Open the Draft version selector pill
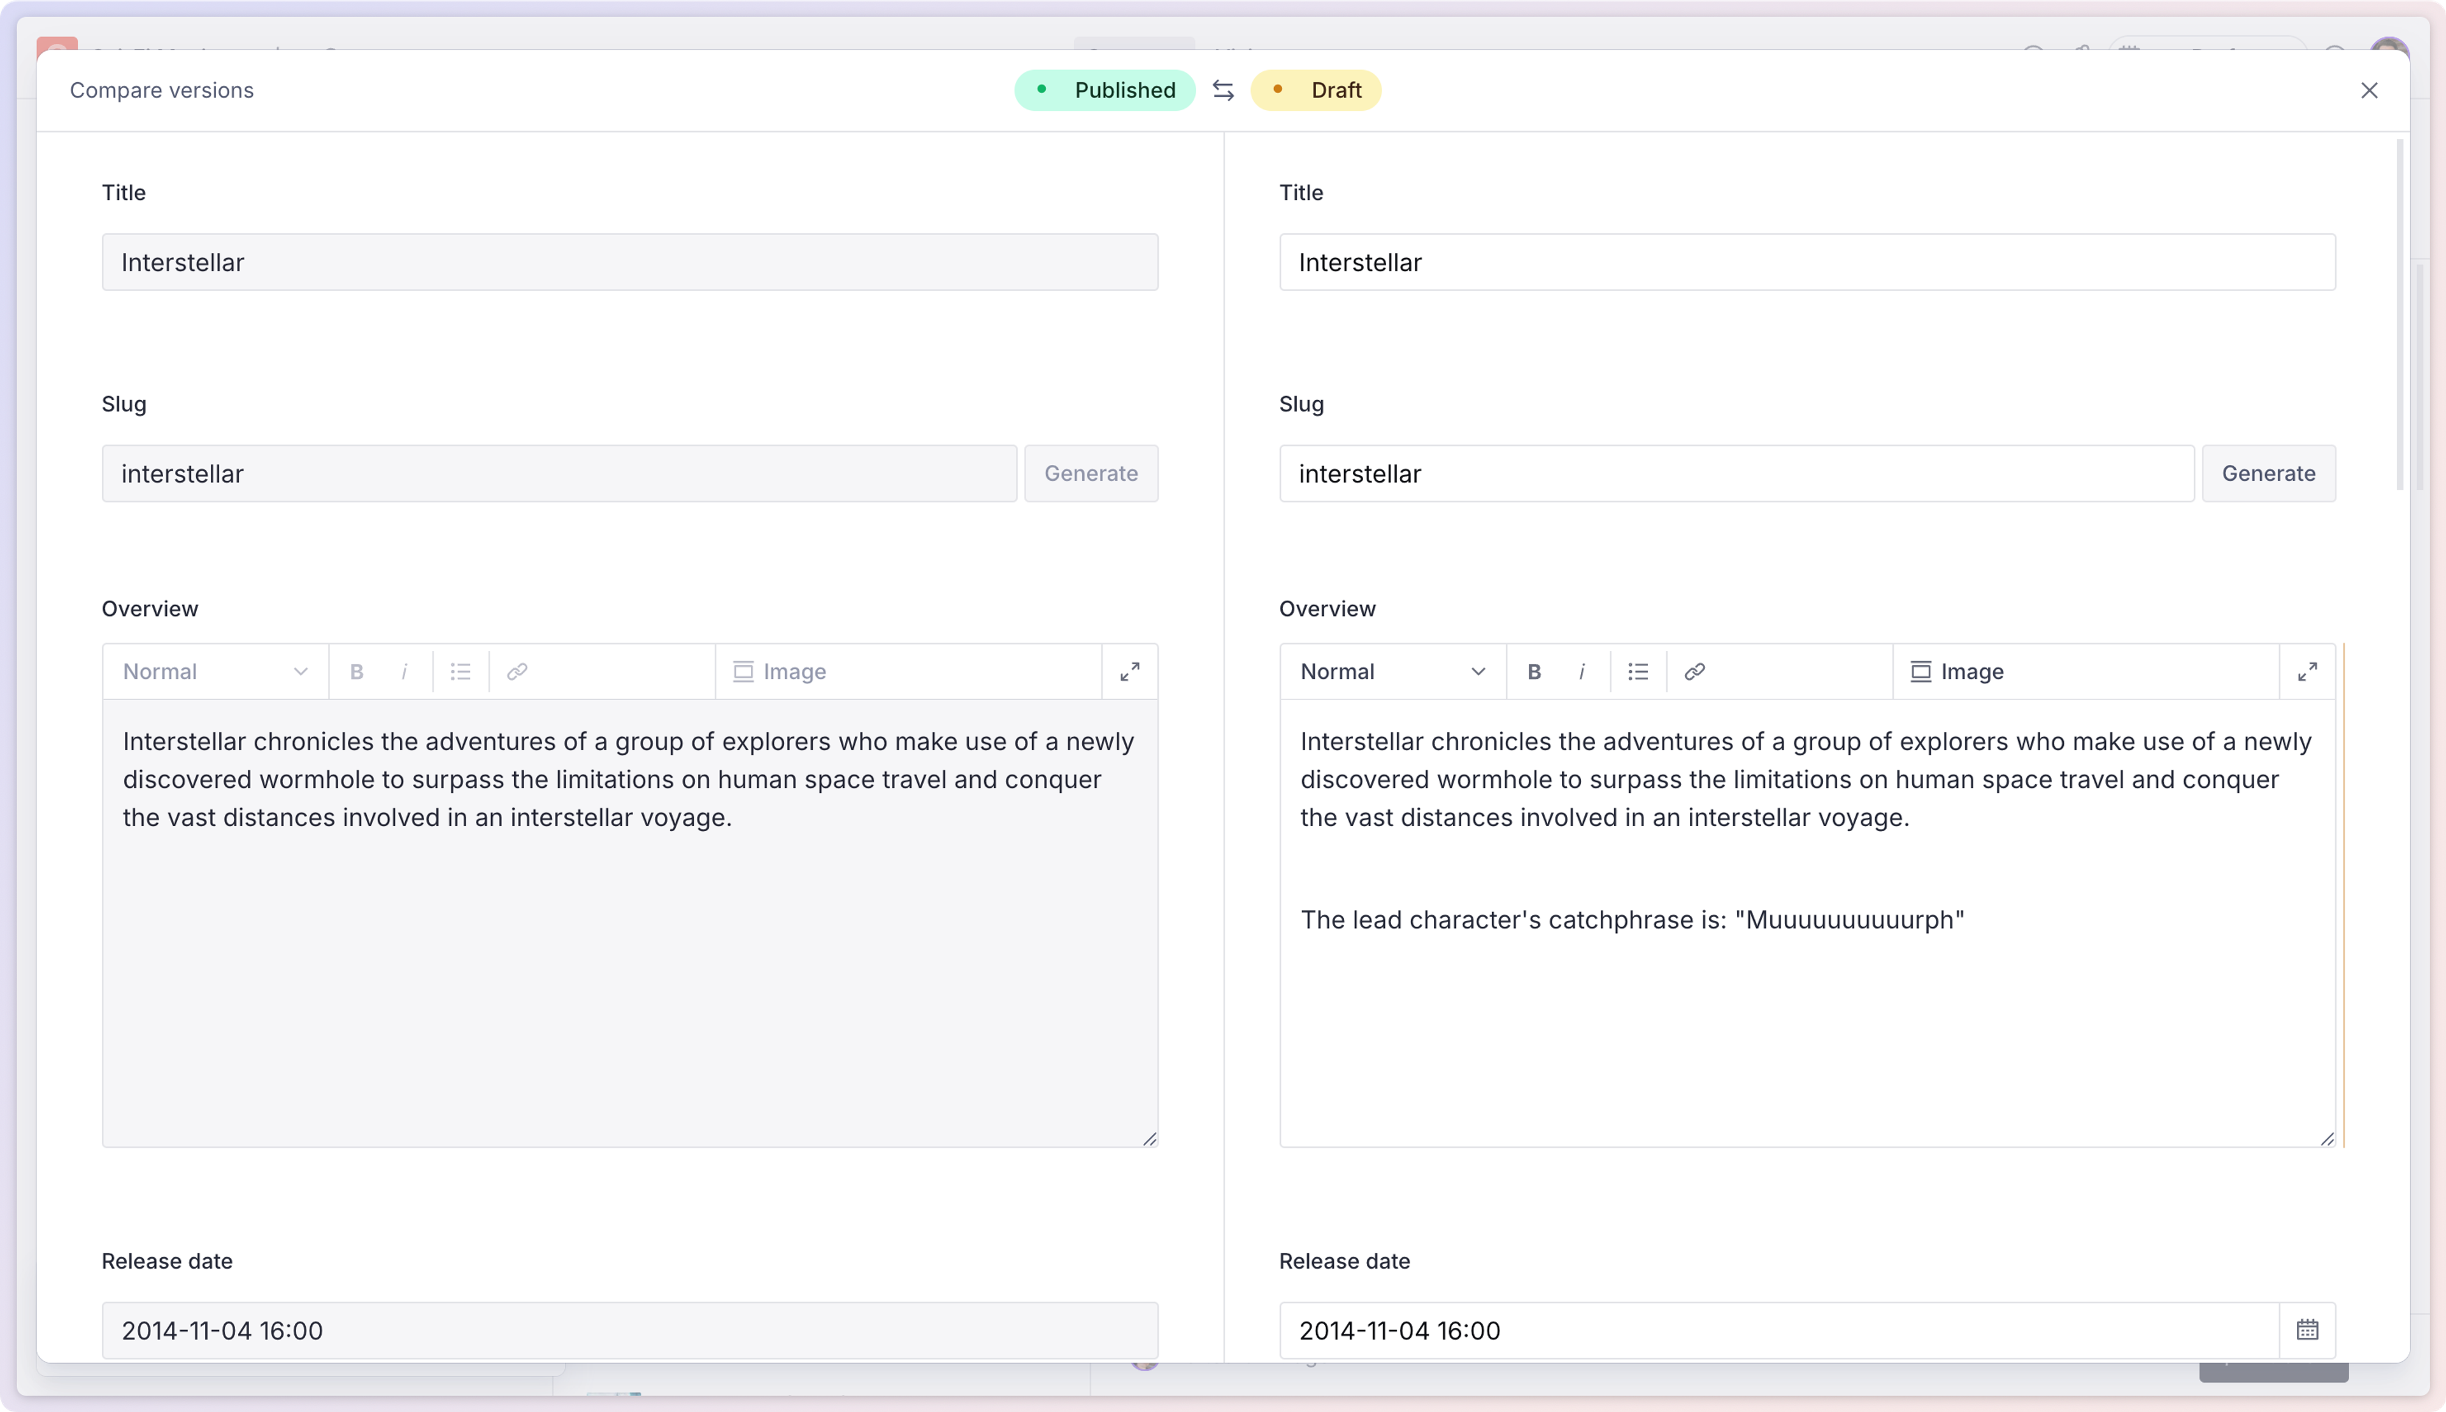The height and width of the screenshot is (1412, 2446). click(1315, 90)
